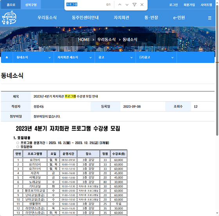Image resolution: width=219 pixels, height=216 pixels.
Task: Select the 홈으로 top tab
Action: [x=11, y=5]
